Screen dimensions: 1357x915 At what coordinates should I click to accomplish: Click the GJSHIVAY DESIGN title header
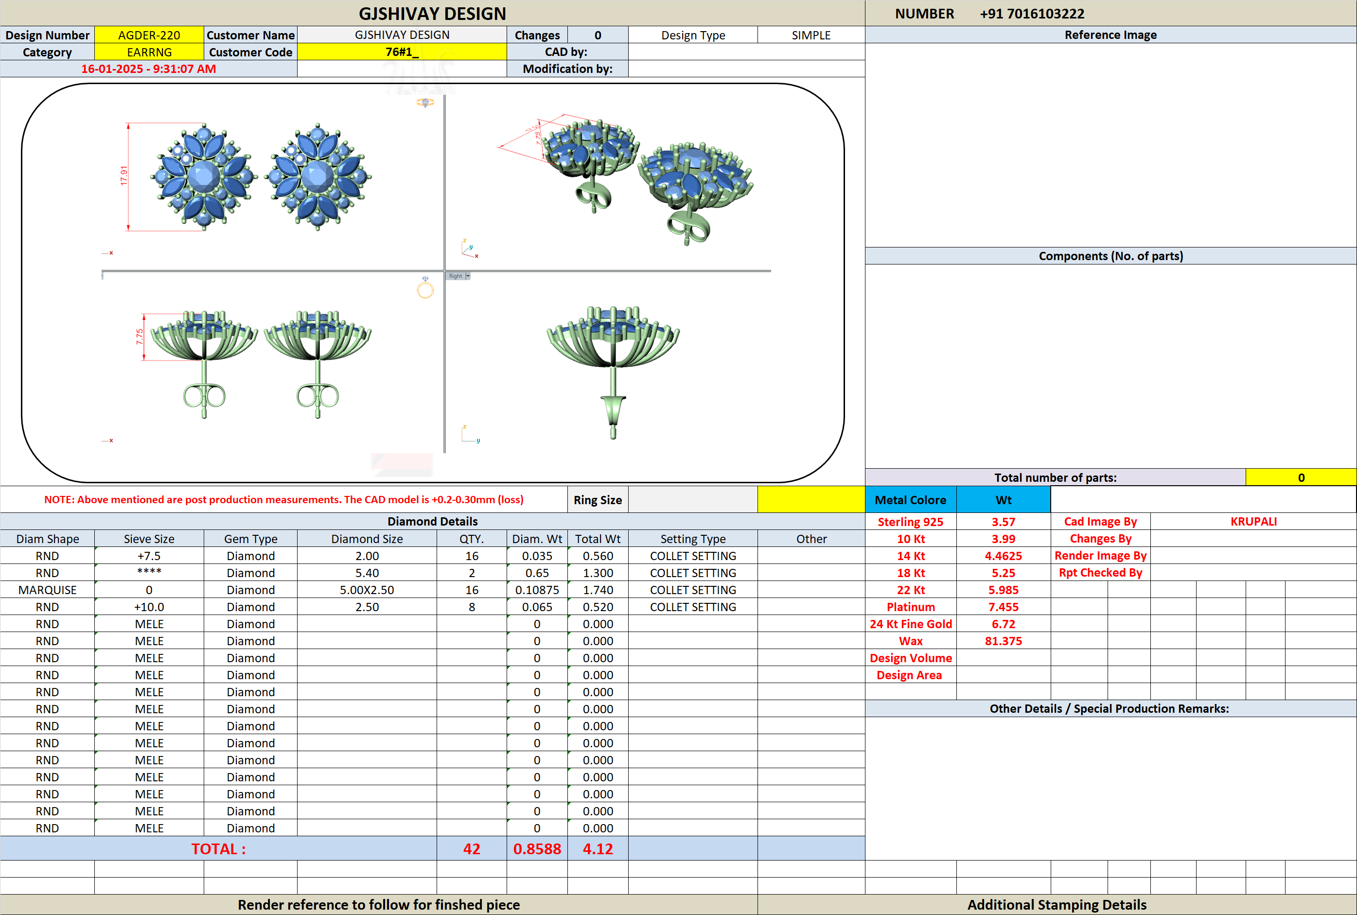pos(432,14)
